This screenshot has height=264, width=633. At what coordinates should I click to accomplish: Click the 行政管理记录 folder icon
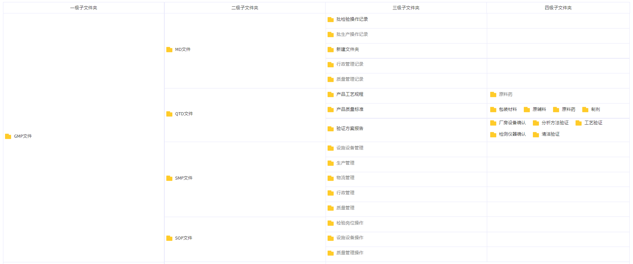pyautogui.click(x=331, y=64)
